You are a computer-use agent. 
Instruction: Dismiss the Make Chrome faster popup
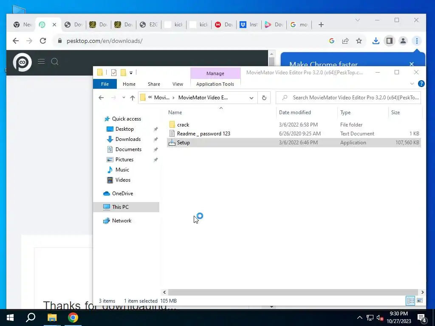[412, 64]
